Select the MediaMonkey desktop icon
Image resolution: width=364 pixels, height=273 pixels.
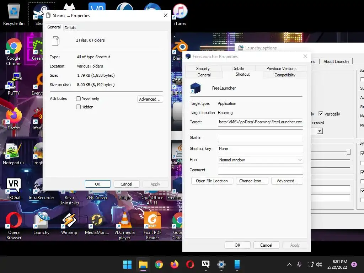(x=97, y=223)
